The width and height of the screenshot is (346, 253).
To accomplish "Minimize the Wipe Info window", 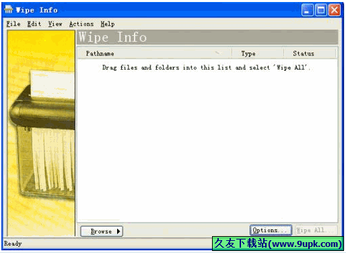I will 308,10.
